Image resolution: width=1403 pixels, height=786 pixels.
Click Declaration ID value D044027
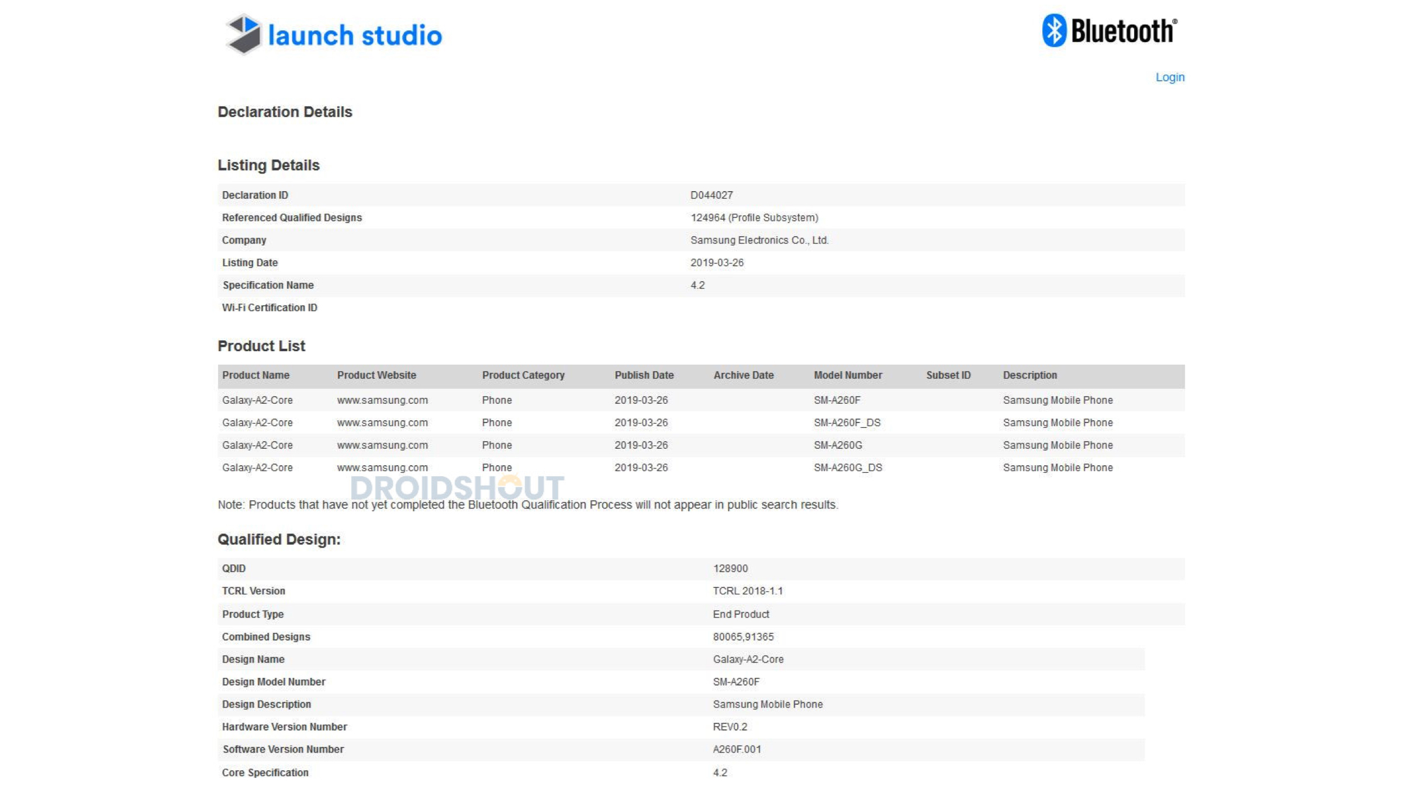[711, 195]
